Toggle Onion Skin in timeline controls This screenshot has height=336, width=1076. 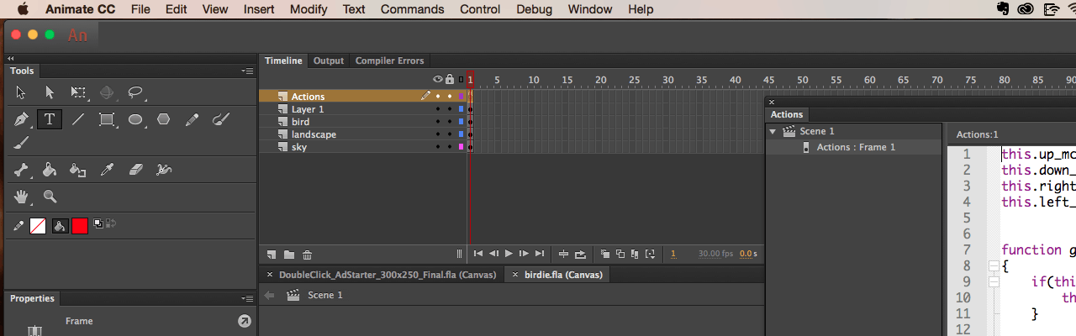604,254
